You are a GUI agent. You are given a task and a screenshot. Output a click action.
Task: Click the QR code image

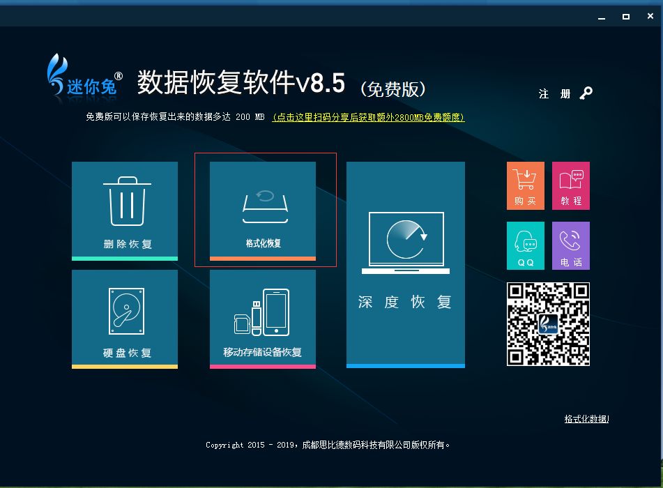[x=549, y=324]
